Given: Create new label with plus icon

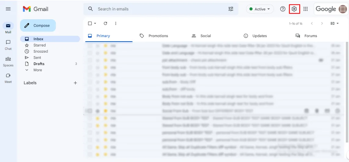Looking at the screenshot, I should coord(75,83).
